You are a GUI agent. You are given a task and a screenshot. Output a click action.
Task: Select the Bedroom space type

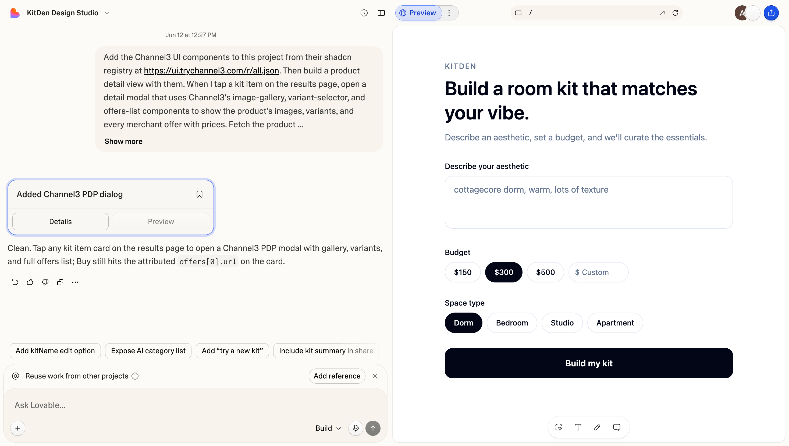point(512,323)
